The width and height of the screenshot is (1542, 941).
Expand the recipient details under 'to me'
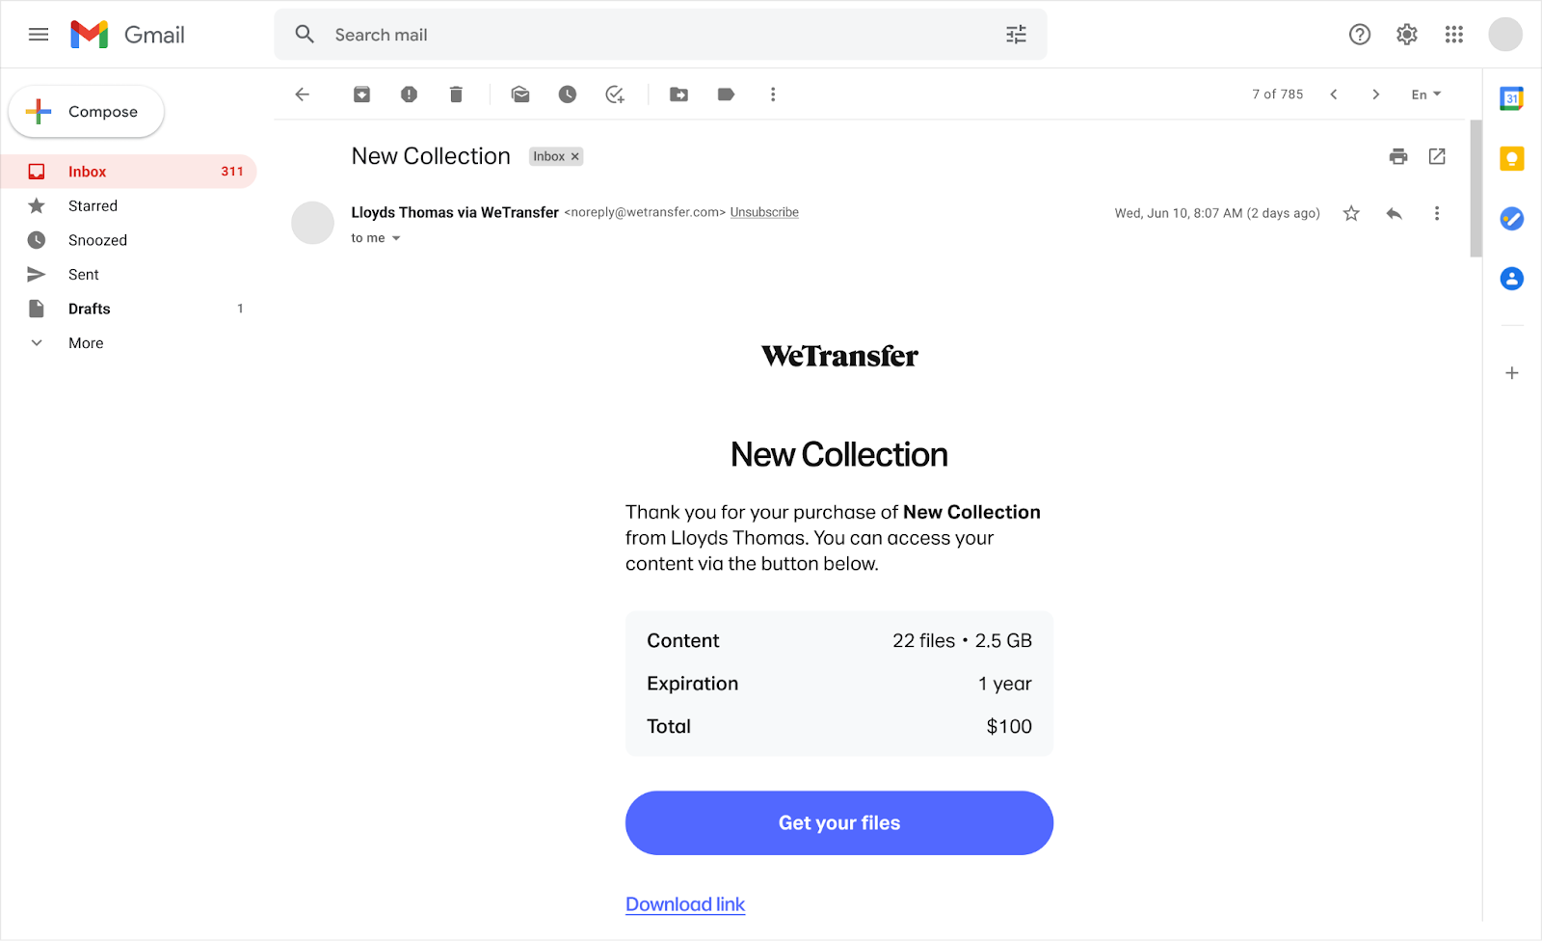point(396,237)
